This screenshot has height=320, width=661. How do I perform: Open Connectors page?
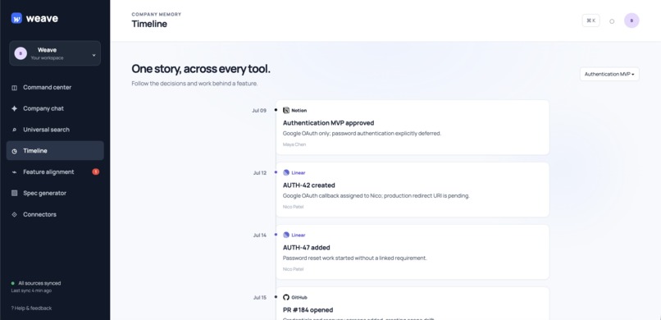55,214
